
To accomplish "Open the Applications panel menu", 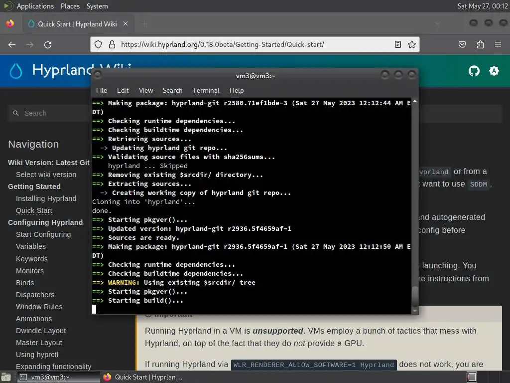I will point(35,6).
